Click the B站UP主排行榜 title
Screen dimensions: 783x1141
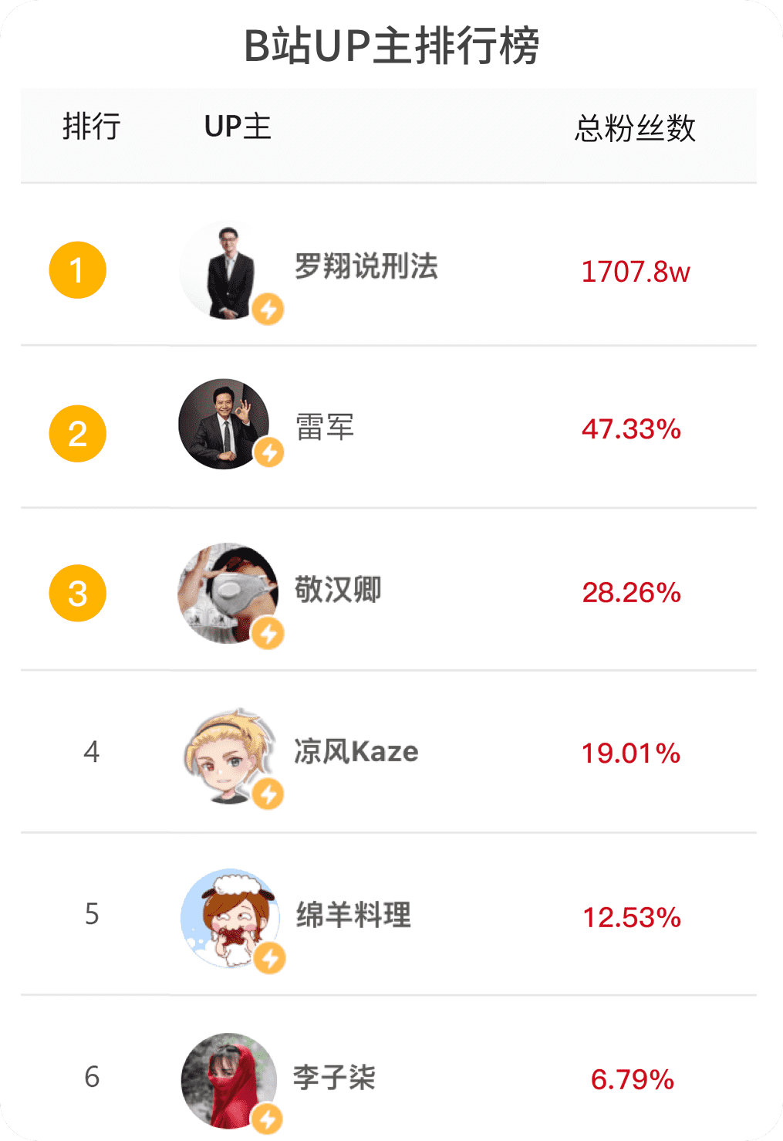(x=391, y=46)
